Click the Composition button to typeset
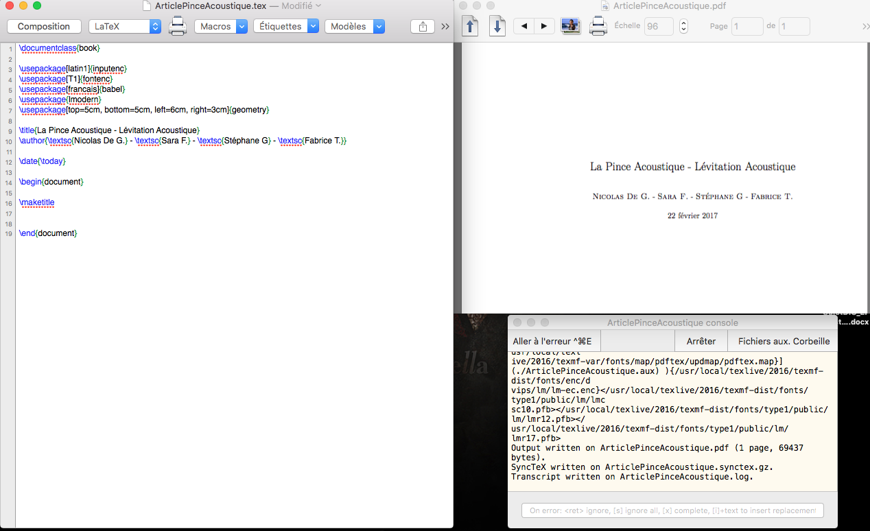 coord(44,27)
